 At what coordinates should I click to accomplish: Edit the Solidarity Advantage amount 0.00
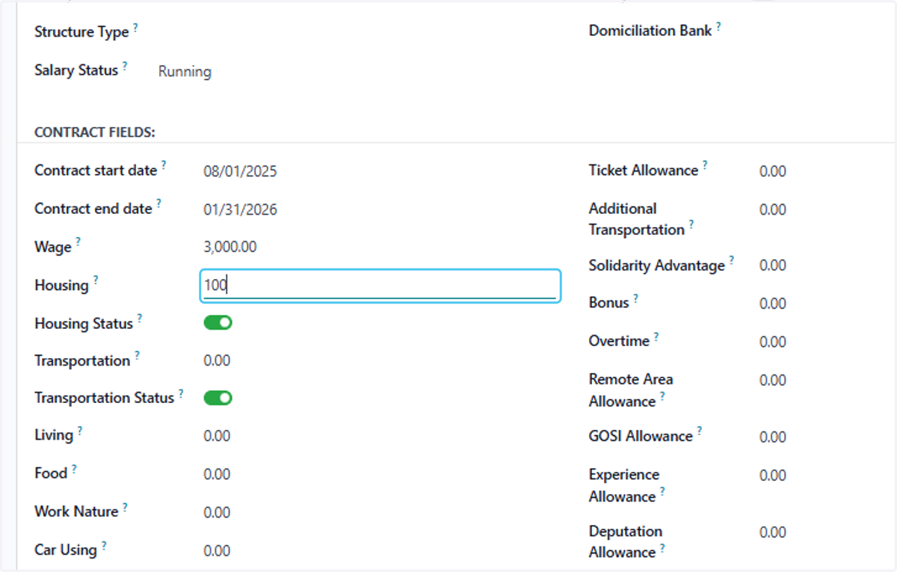tap(773, 265)
